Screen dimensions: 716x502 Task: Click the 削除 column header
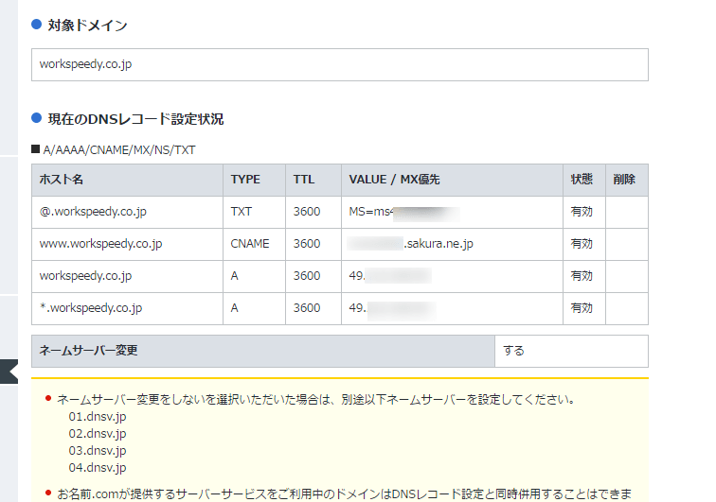(x=625, y=180)
